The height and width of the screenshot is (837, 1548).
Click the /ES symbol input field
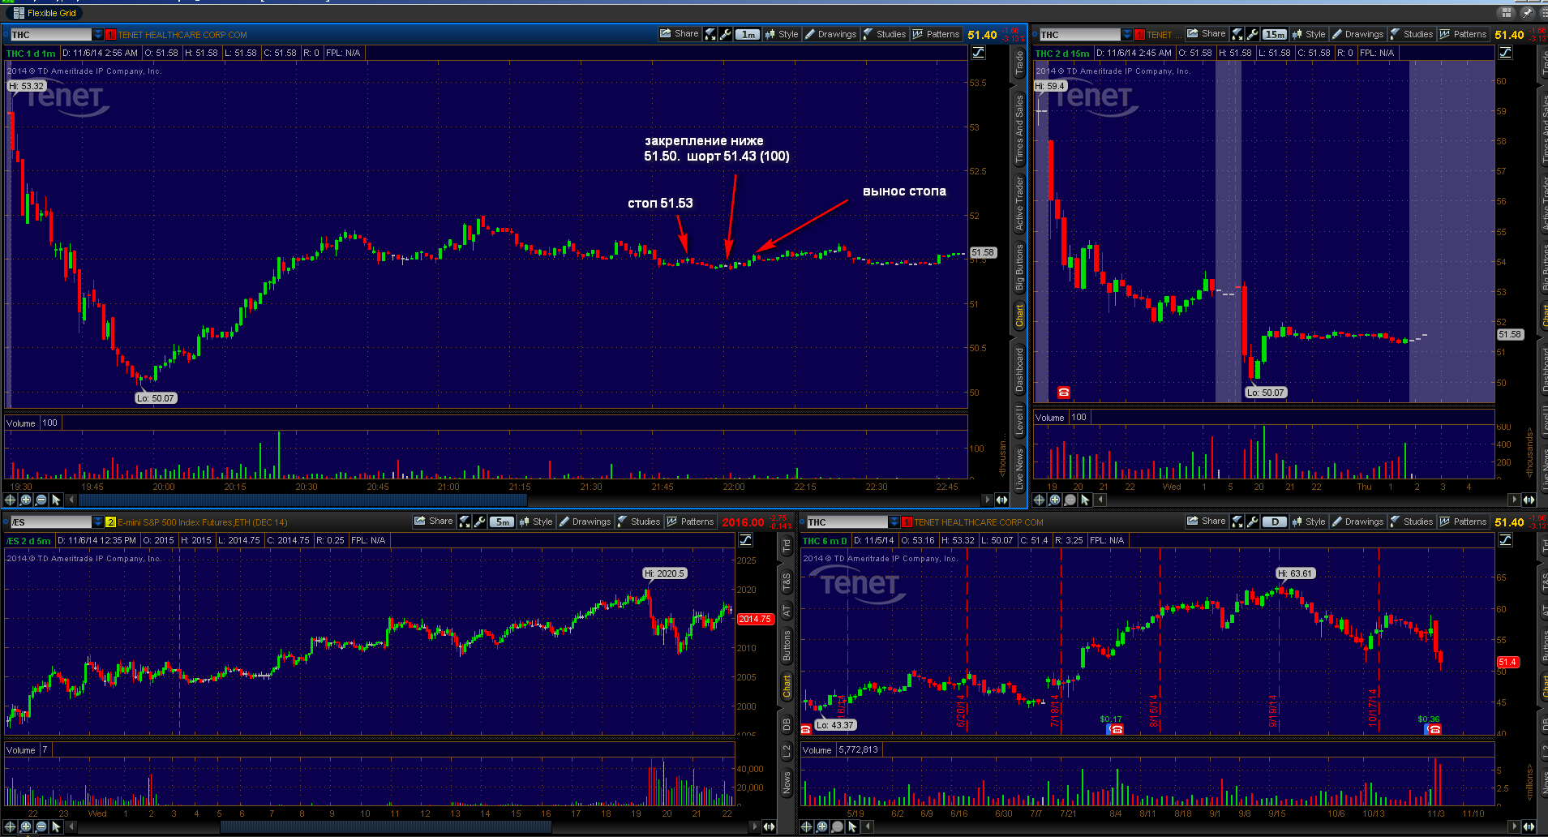(x=50, y=522)
